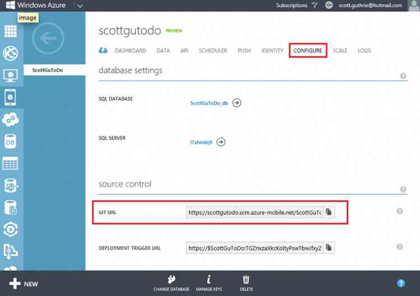
Task: Open Web Sites icon in sidebar
Action: (x=11, y=53)
